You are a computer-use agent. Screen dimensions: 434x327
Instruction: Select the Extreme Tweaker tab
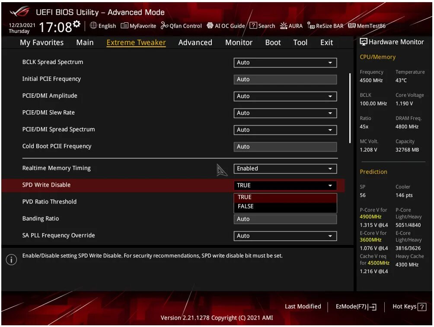click(x=136, y=43)
